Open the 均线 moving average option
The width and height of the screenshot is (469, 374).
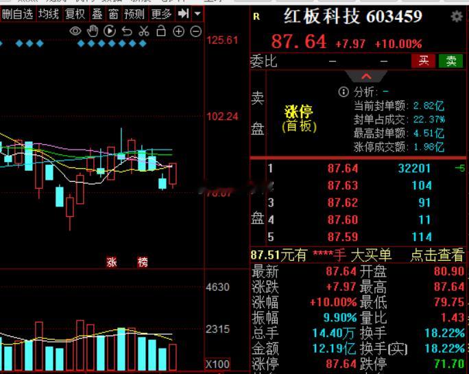[49, 14]
